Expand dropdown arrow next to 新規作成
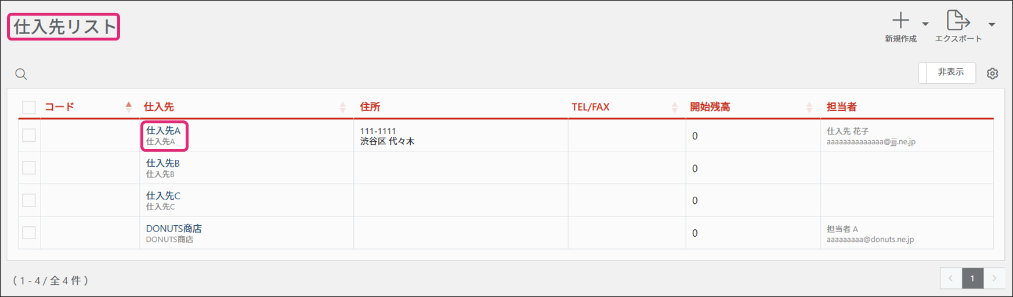The image size is (1013, 297). [x=925, y=24]
